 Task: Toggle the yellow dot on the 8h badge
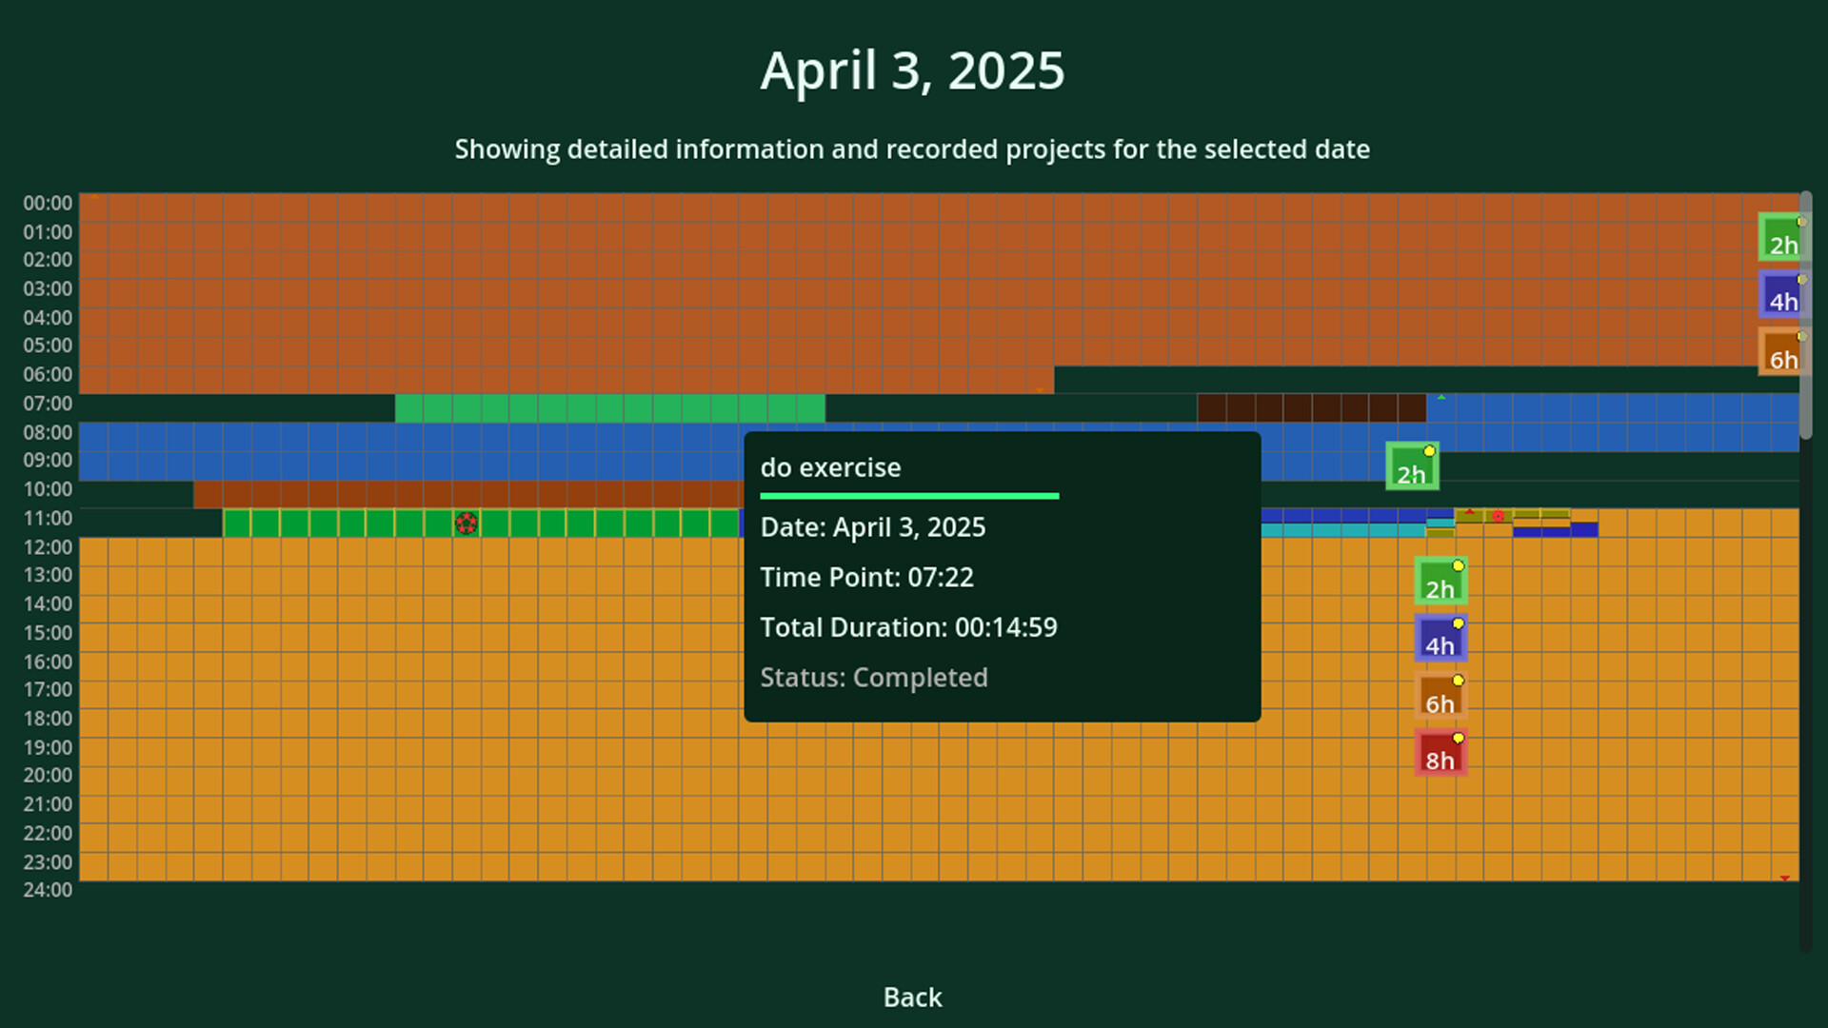pos(1457,736)
